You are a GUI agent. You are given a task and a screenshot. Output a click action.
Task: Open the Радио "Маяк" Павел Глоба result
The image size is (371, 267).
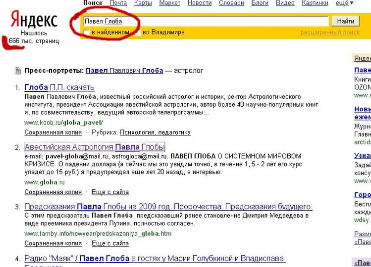[155, 259]
